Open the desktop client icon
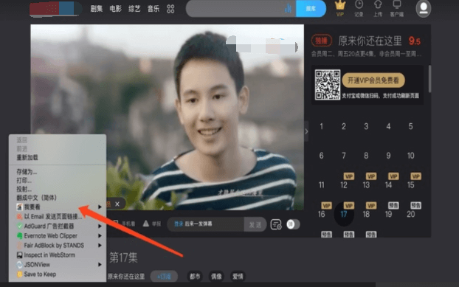 coord(397,4)
